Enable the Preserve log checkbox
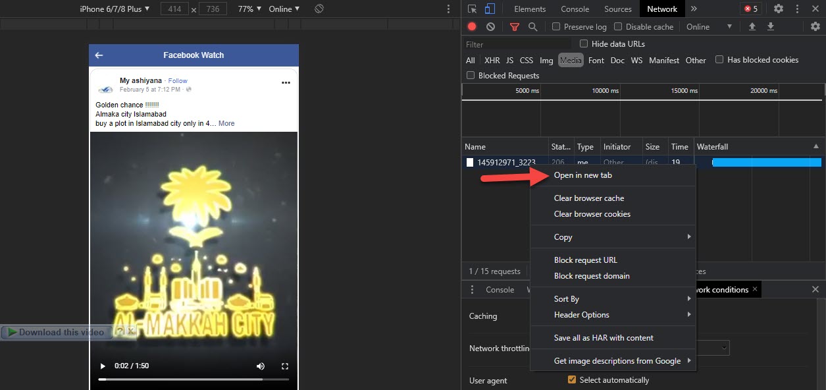Viewport: 826px width, 390px height. 556,27
